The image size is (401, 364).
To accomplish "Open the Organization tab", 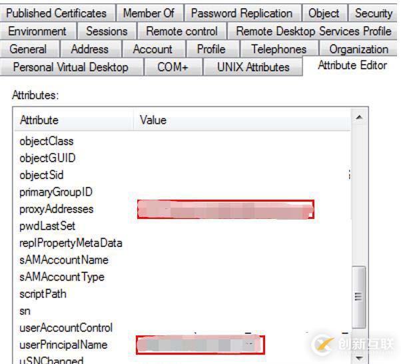I will (x=358, y=49).
